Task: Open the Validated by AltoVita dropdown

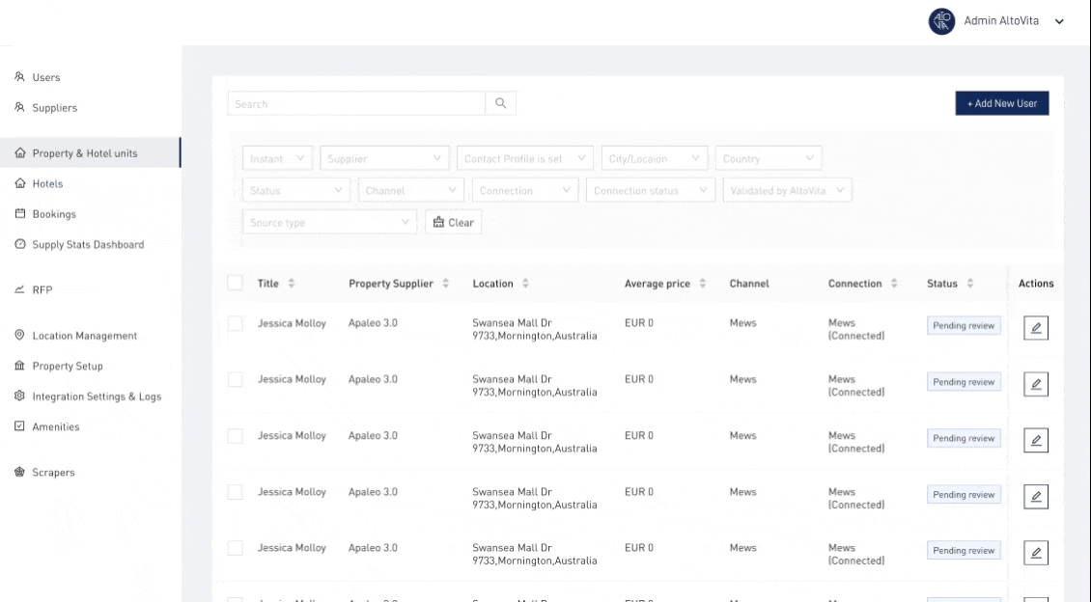Action: [x=787, y=191]
